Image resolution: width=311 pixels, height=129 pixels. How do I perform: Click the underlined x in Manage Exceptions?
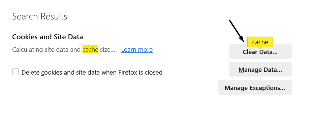coord(254,88)
